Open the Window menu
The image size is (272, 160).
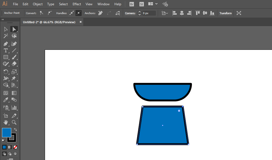click(x=103, y=4)
